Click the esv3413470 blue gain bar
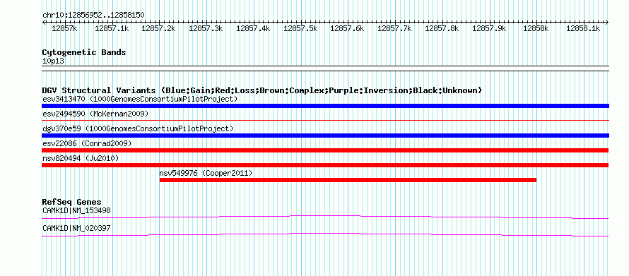 (x=325, y=106)
